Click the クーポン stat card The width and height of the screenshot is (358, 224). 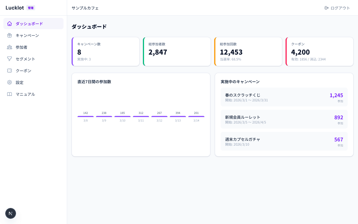tap(319, 52)
